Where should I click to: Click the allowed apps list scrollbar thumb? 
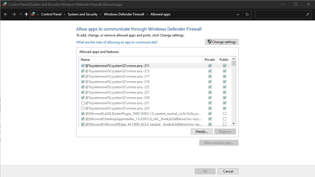233,64
